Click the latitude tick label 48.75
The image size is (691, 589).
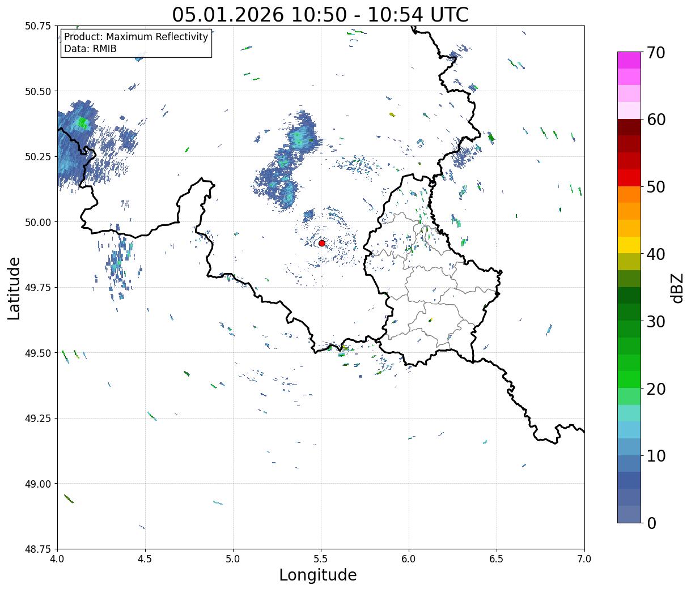[x=38, y=549]
